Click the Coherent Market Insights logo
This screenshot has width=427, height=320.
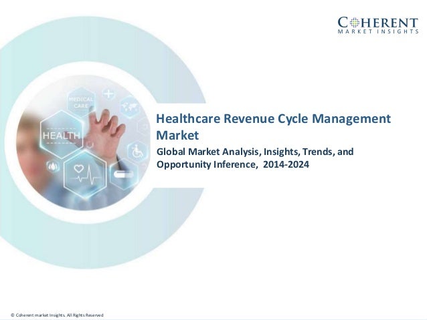click(x=377, y=25)
